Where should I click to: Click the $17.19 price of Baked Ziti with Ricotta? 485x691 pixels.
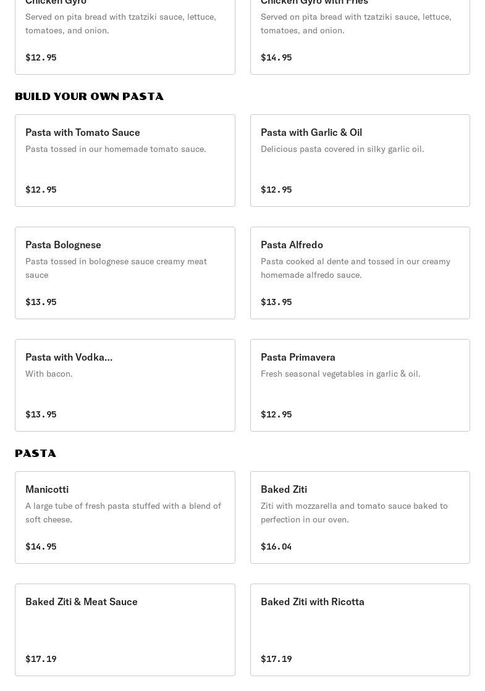pyautogui.click(x=276, y=659)
